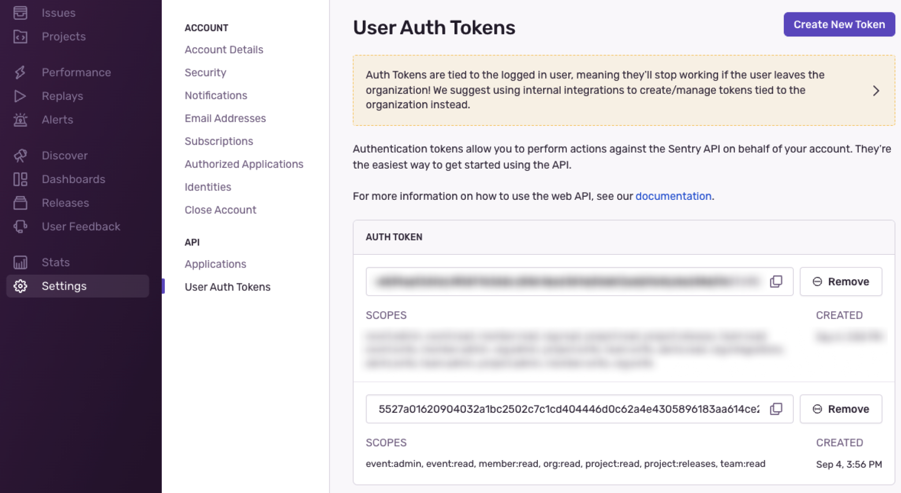
Task: Click the ACCOUNT section heading
Action: click(206, 28)
